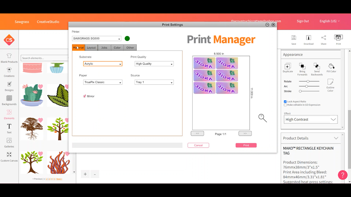The image size is (351, 197).
Task: Open the Print Quality dropdown
Action: click(154, 64)
